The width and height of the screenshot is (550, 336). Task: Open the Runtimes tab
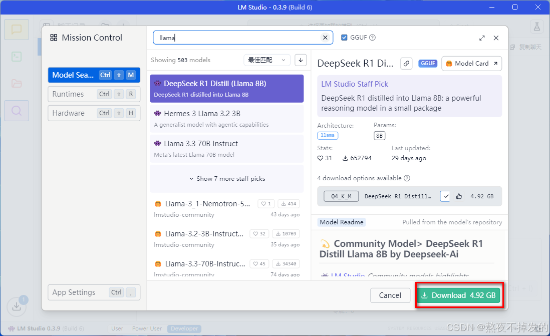tap(94, 94)
